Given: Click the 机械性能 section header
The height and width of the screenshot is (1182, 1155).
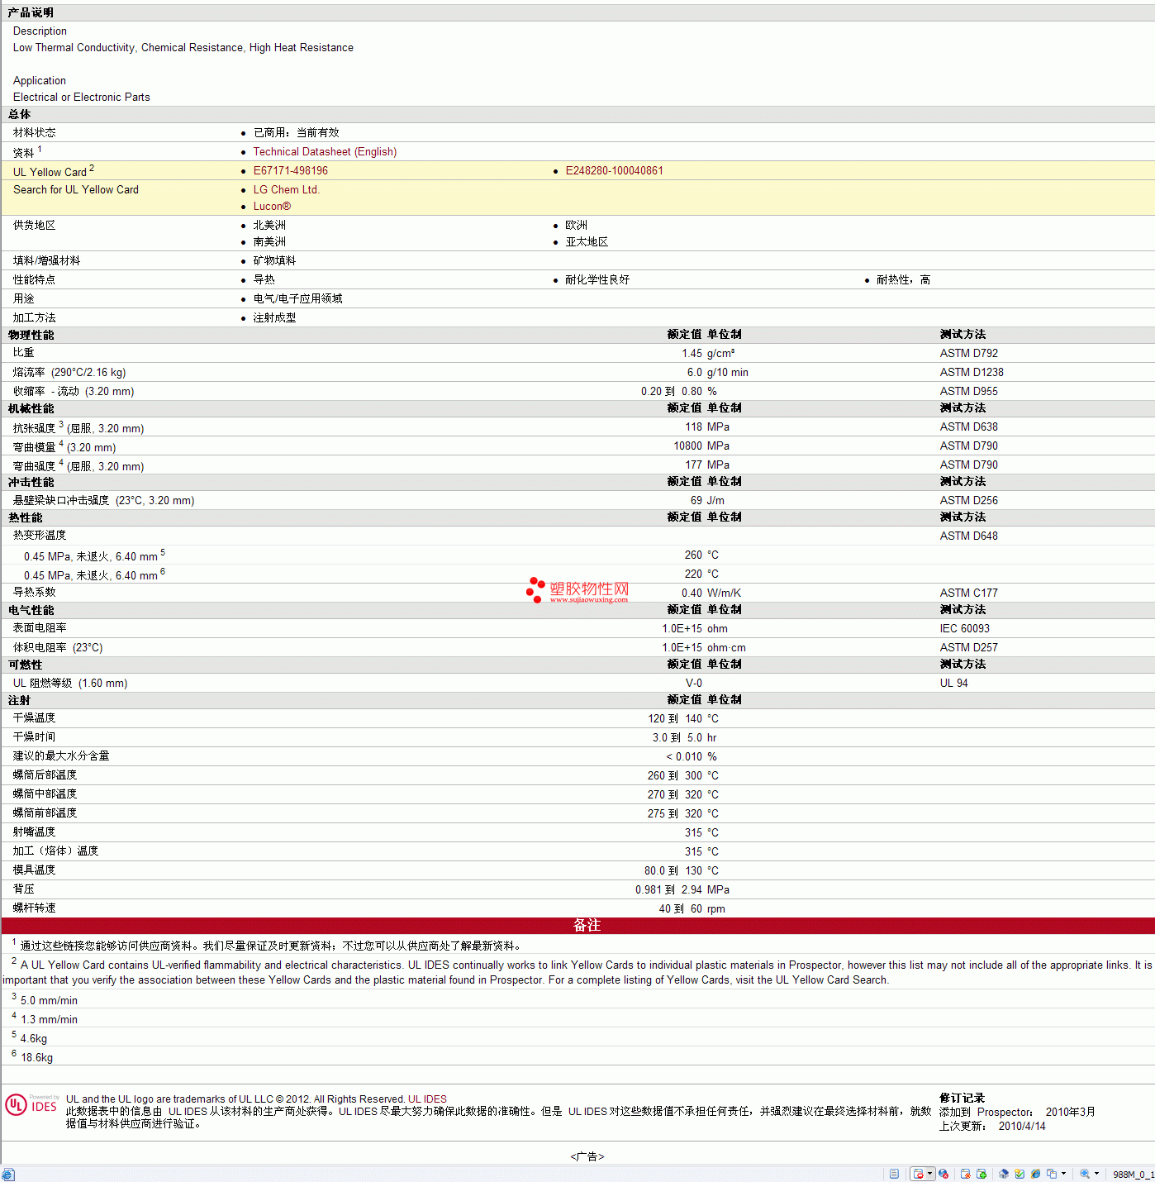Looking at the screenshot, I should (31, 409).
